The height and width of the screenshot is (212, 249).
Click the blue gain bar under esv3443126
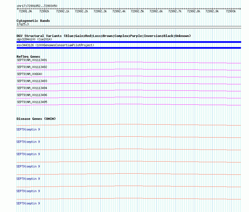(x=129, y=48)
